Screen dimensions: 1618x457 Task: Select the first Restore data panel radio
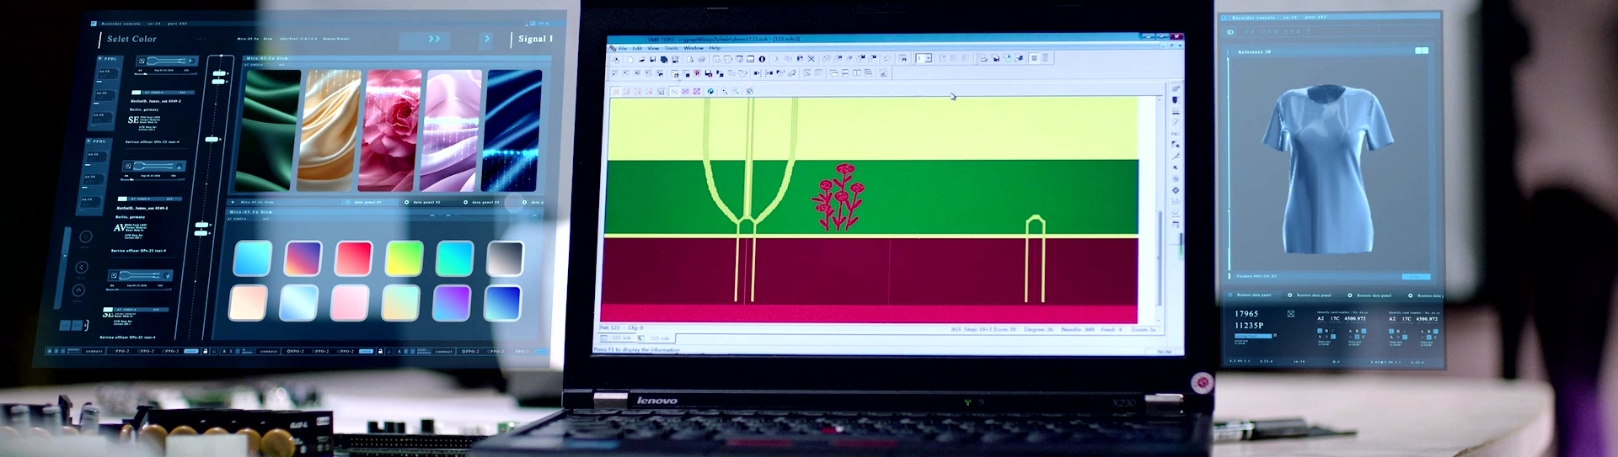(1290, 295)
